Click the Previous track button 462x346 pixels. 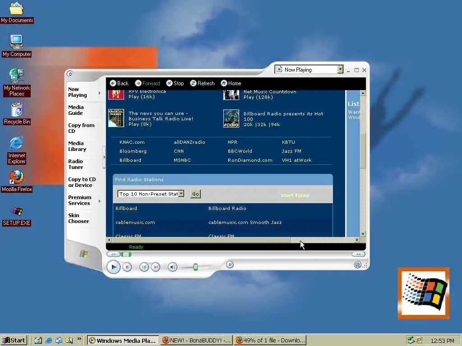(144, 267)
